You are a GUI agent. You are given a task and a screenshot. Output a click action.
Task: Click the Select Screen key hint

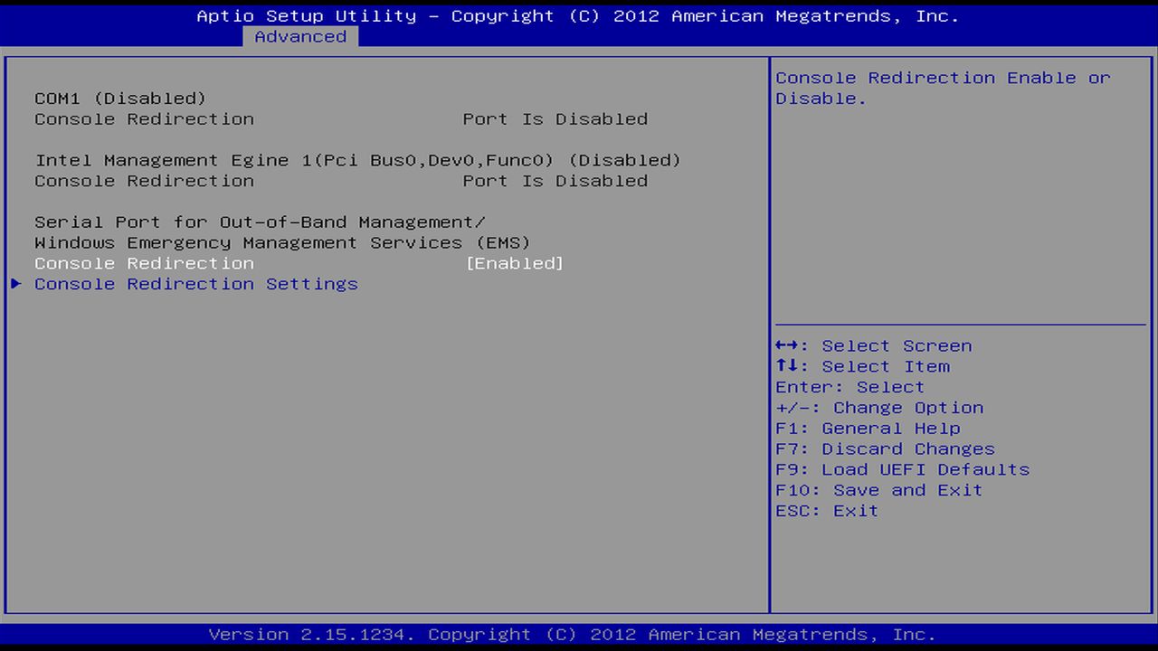pos(874,346)
